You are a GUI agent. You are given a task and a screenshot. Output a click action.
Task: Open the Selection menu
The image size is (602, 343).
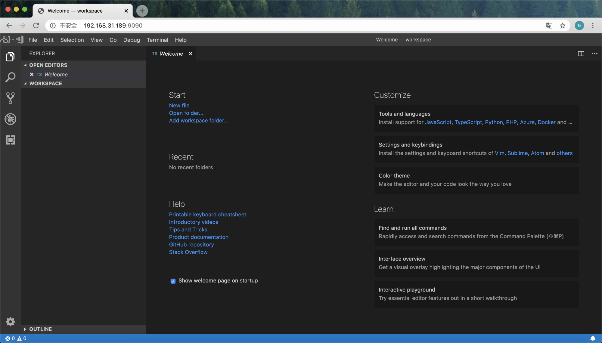tap(72, 40)
